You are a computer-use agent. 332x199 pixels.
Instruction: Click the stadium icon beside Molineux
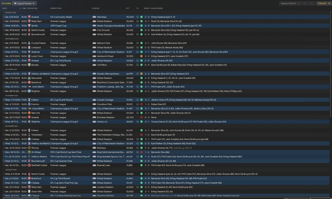94,148
